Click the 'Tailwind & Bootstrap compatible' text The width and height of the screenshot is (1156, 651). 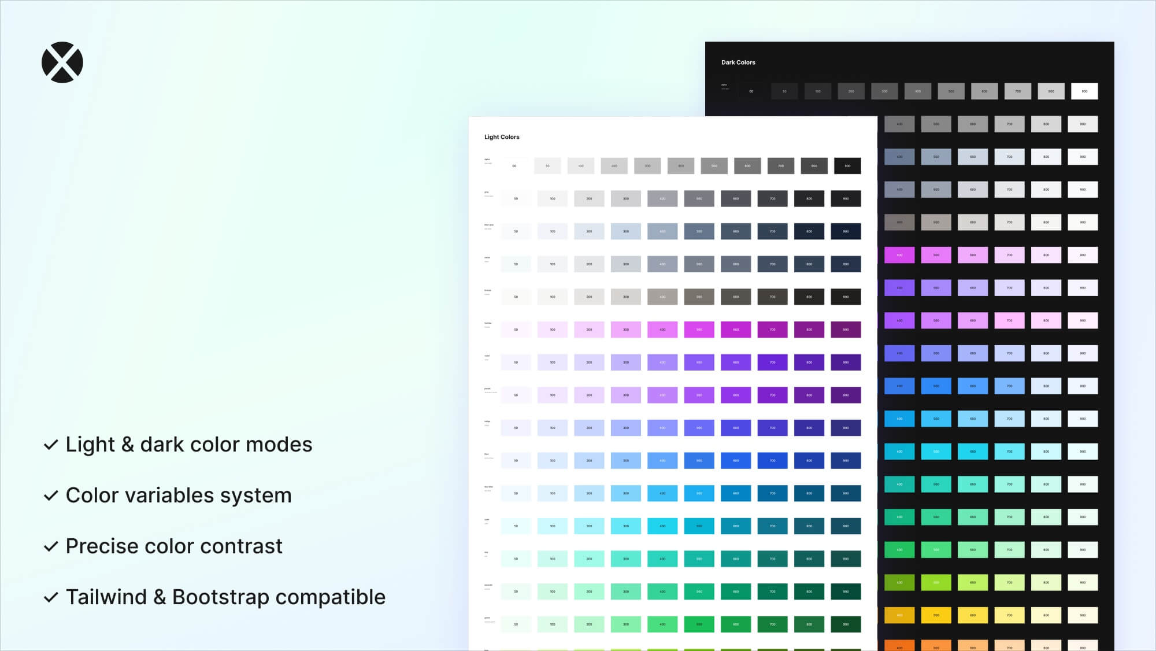(x=225, y=597)
